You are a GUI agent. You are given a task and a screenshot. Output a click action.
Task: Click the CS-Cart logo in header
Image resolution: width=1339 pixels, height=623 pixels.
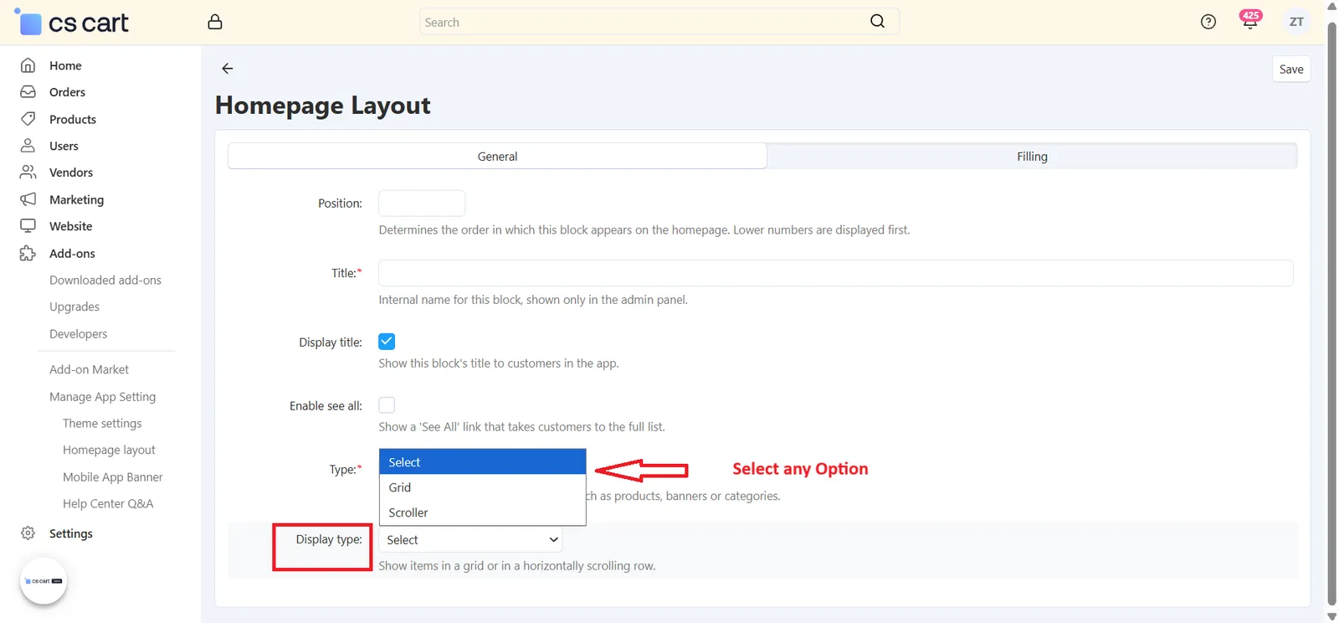point(72,23)
